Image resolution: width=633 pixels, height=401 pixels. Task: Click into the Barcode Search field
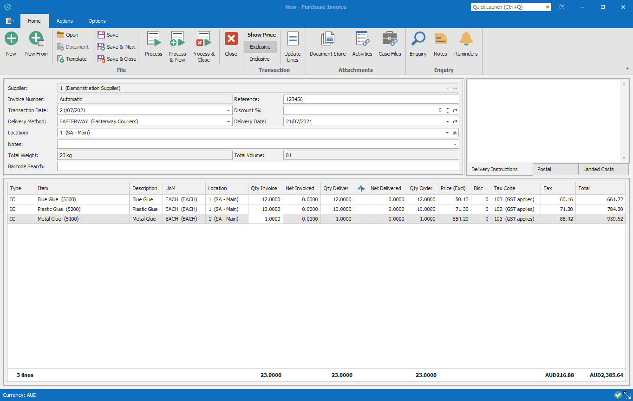(x=258, y=166)
